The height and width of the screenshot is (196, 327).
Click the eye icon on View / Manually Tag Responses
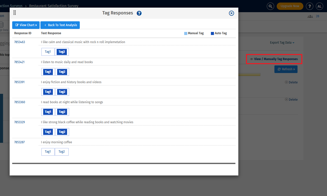[x=251, y=59]
